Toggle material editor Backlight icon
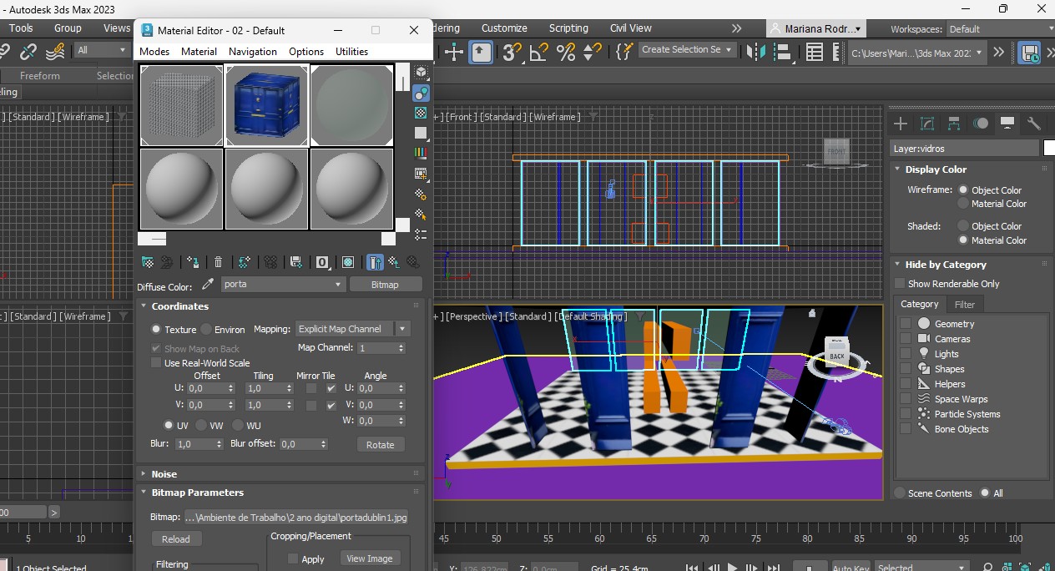This screenshot has height=571, width=1055. (x=421, y=93)
